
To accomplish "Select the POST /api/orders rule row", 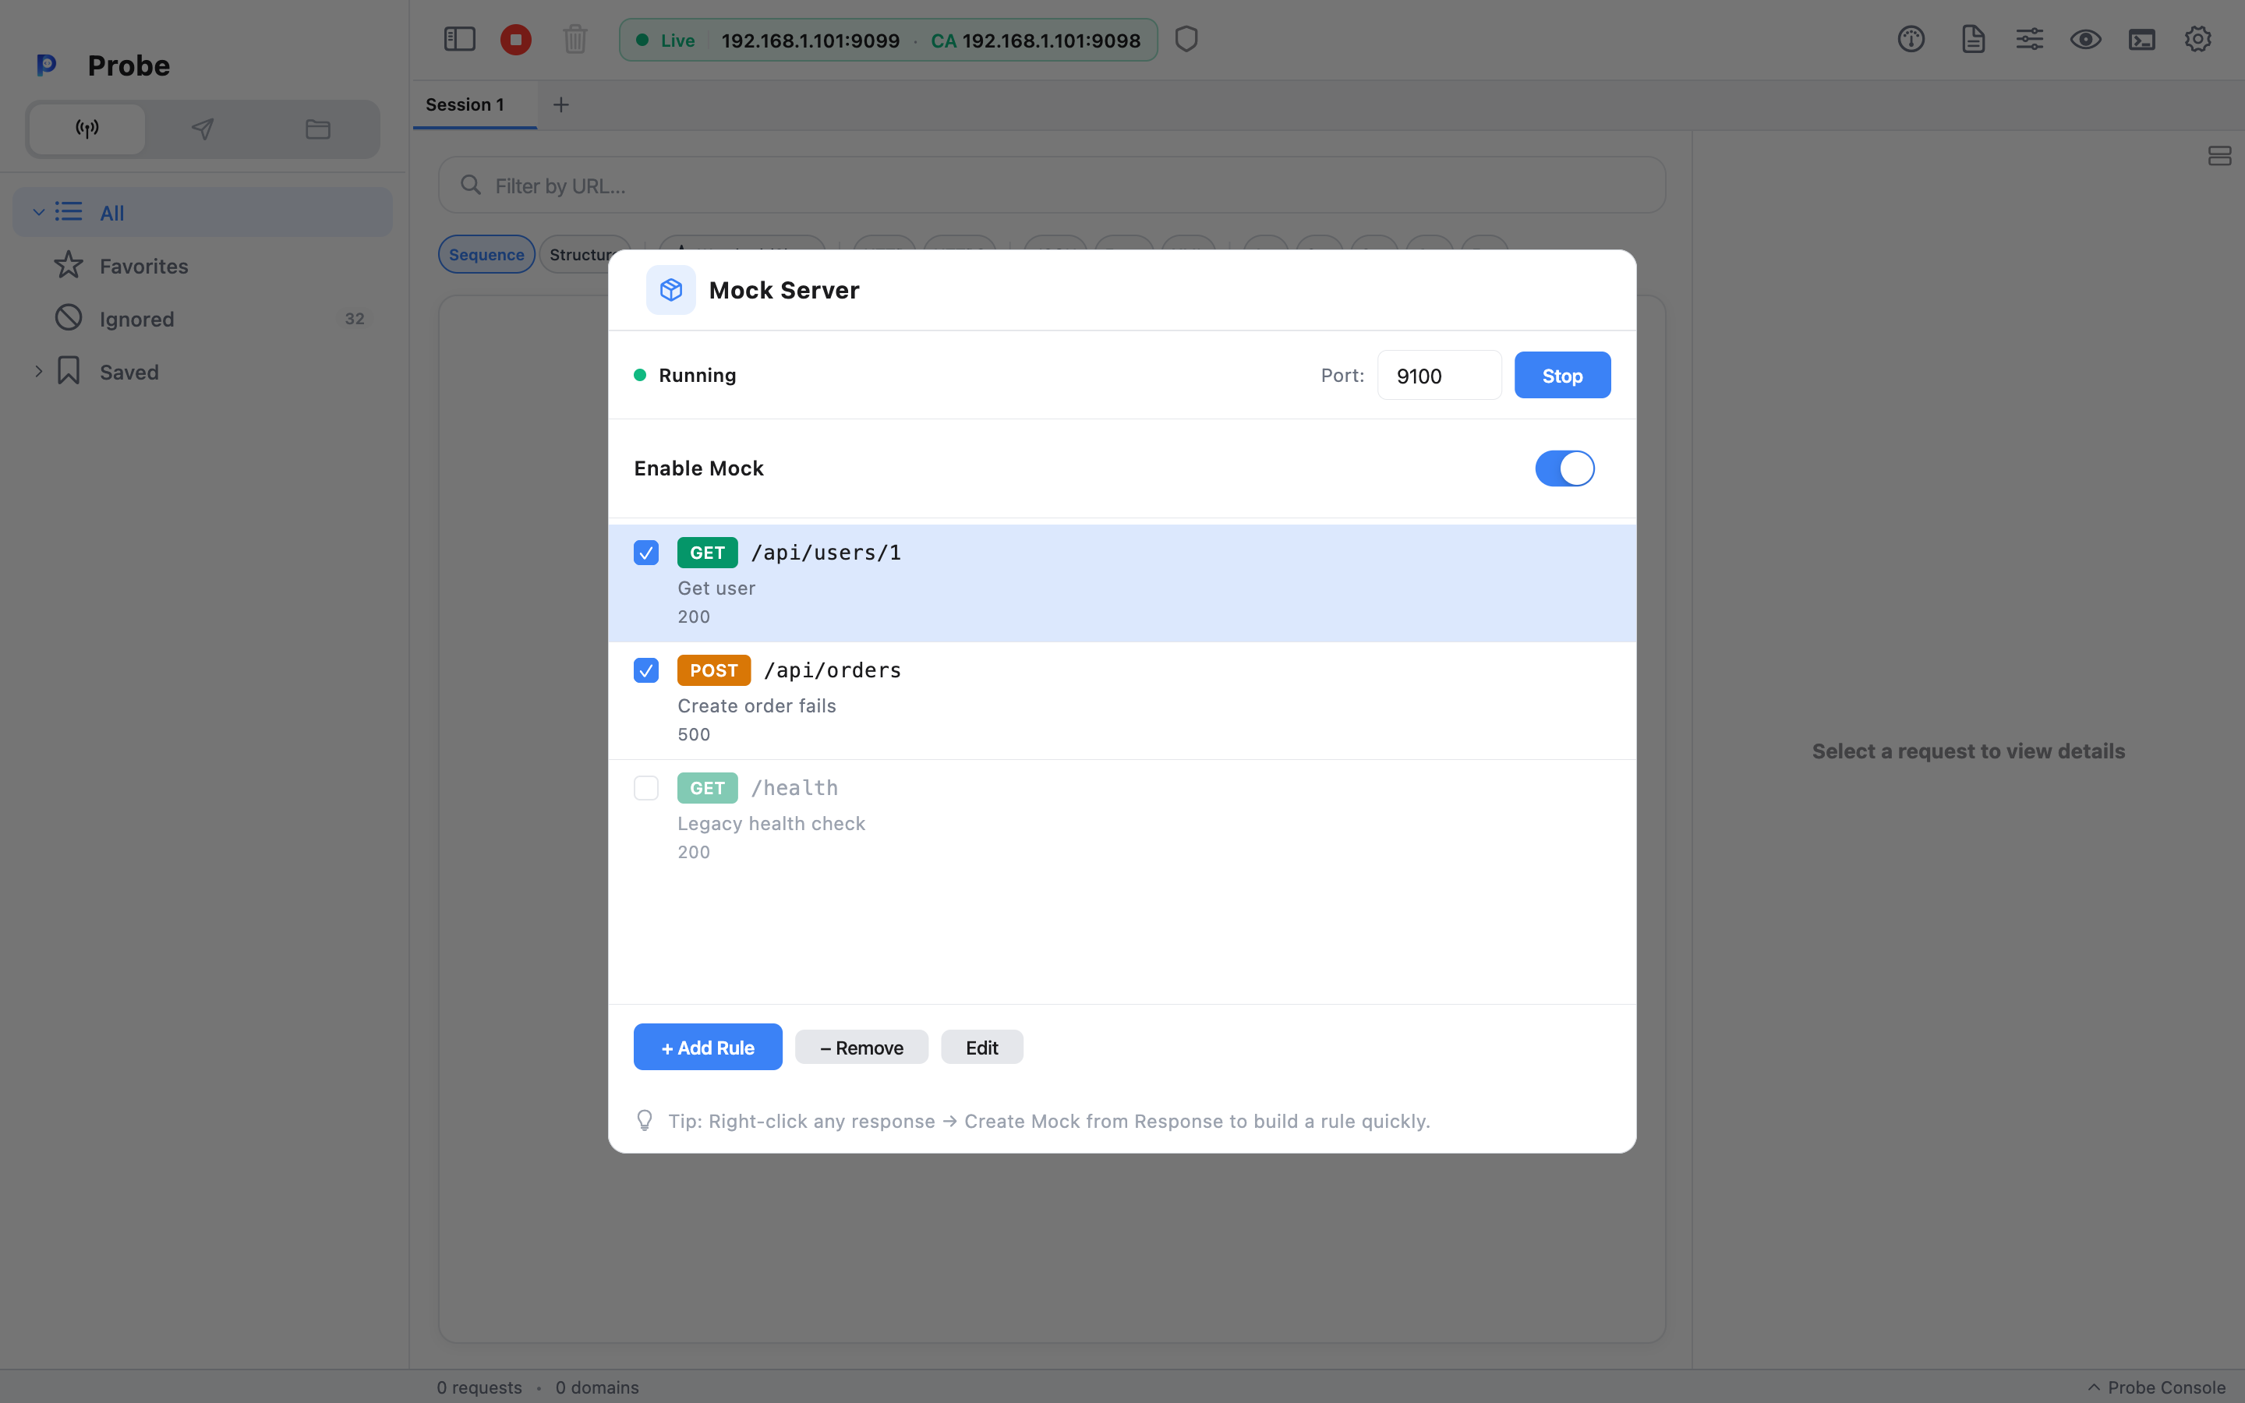I will [1122, 701].
